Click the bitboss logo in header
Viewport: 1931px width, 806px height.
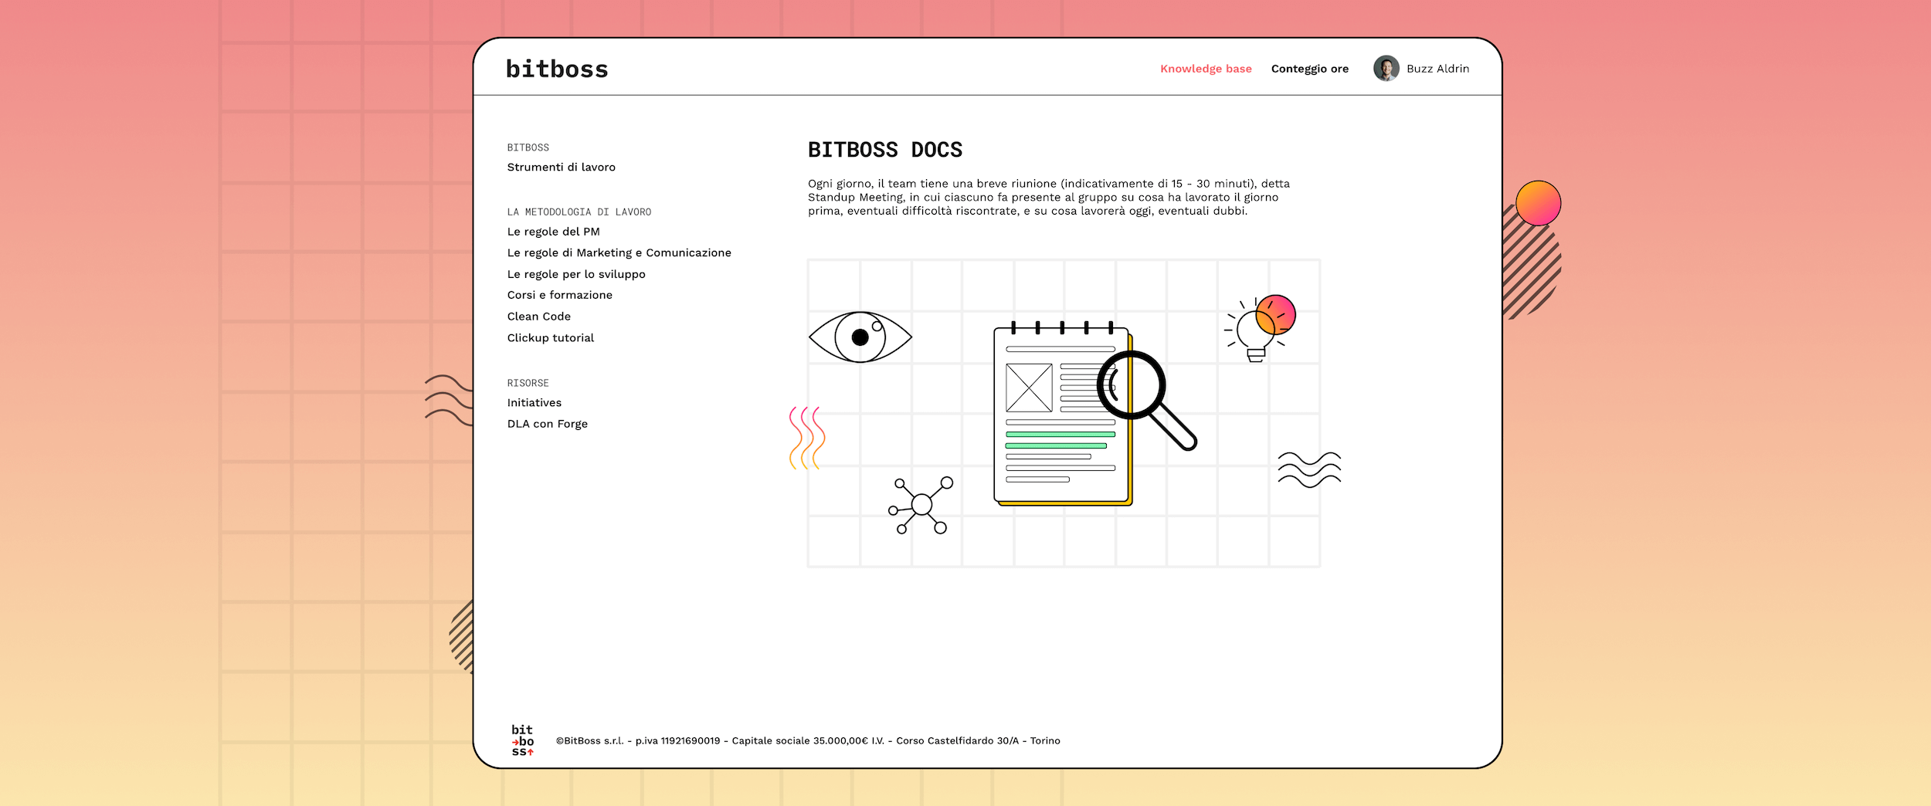557,69
